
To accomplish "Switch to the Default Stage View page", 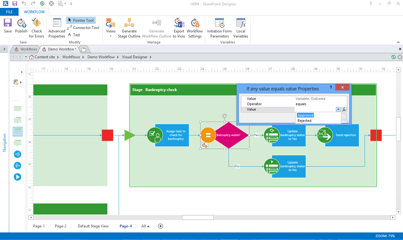I will (93, 226).
